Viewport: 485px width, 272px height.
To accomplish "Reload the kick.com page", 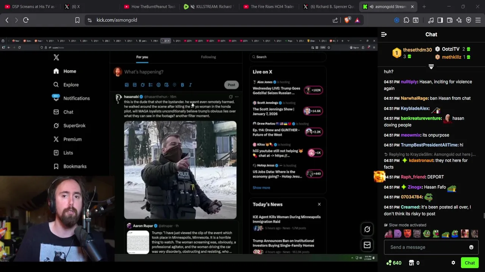I will [x=26, y=20].
